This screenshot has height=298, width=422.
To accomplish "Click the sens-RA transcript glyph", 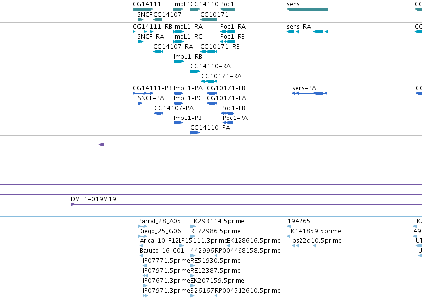I will pyautogui.click(x=307, y=32).
